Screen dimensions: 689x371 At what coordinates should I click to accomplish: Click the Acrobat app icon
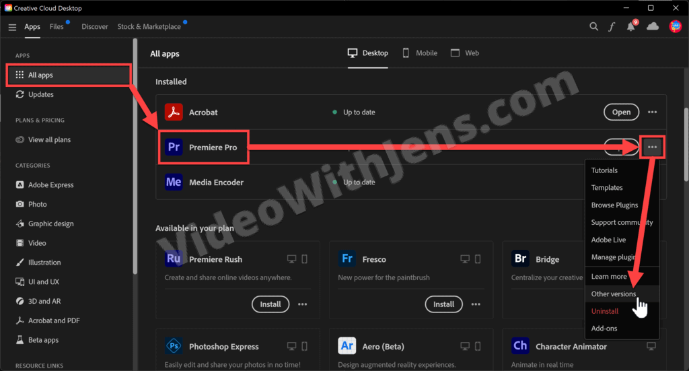coord(174,112)
